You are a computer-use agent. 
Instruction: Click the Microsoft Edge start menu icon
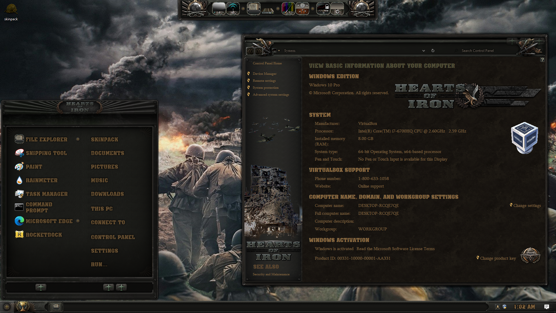(x=19, y=221)
